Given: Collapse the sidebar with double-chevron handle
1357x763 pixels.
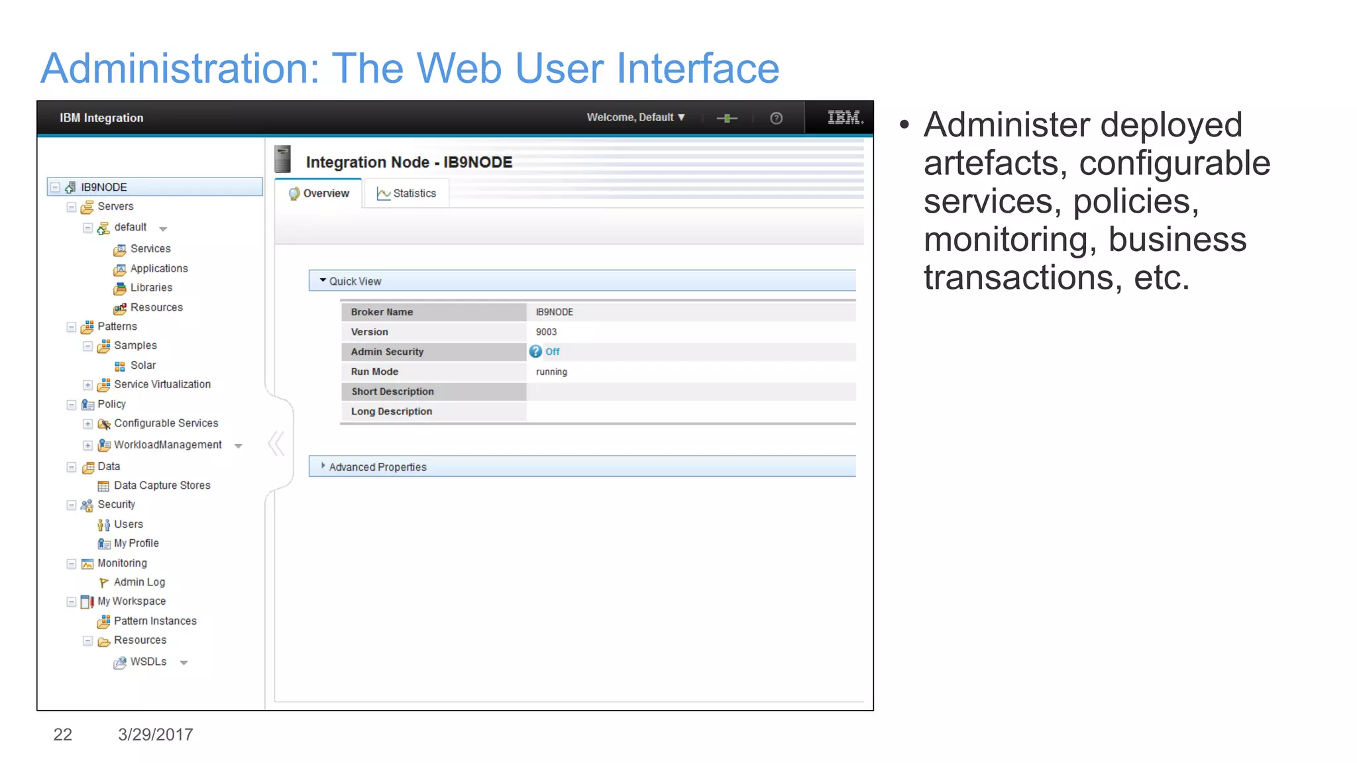Looking at the screenshot, I should coord(276,444).
